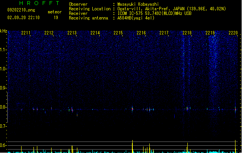Click time marker 2216
Viewport: 242px width, 153px height.
pyautogui.click(x=141, y=33)
